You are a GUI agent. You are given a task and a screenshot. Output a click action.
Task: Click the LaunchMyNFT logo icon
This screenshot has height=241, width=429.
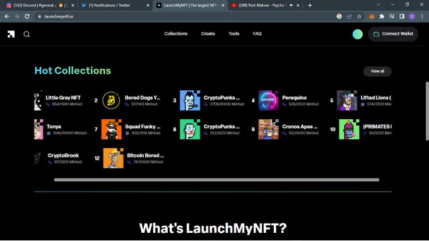(11, 34)
